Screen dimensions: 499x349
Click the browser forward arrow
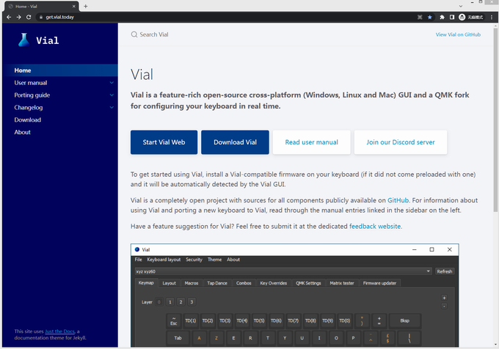18,16
